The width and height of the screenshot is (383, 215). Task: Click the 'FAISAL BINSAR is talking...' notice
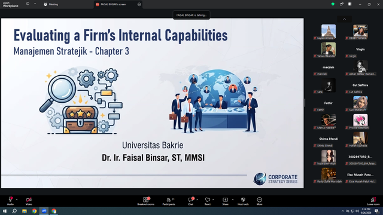pyautogui.click(x=191, y=15)
